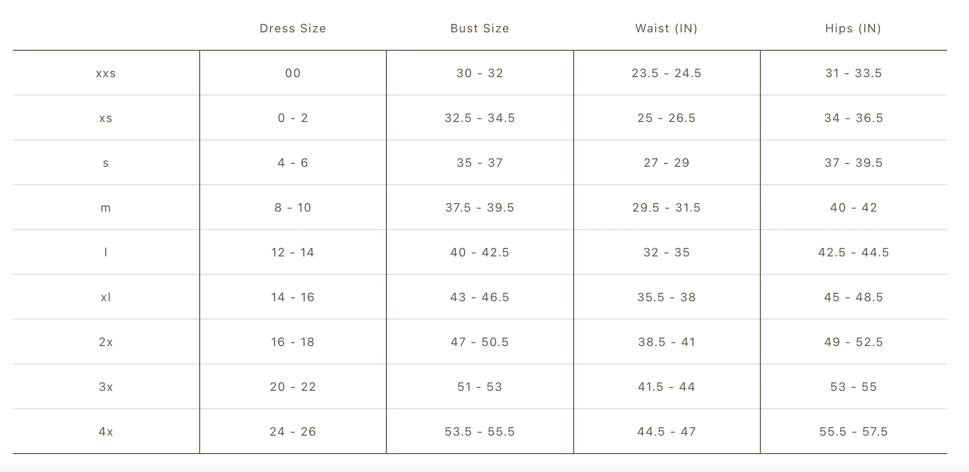This screenshot has width=969, height=472.
Task: Select the xxs size row label
Action: [106, 73]
